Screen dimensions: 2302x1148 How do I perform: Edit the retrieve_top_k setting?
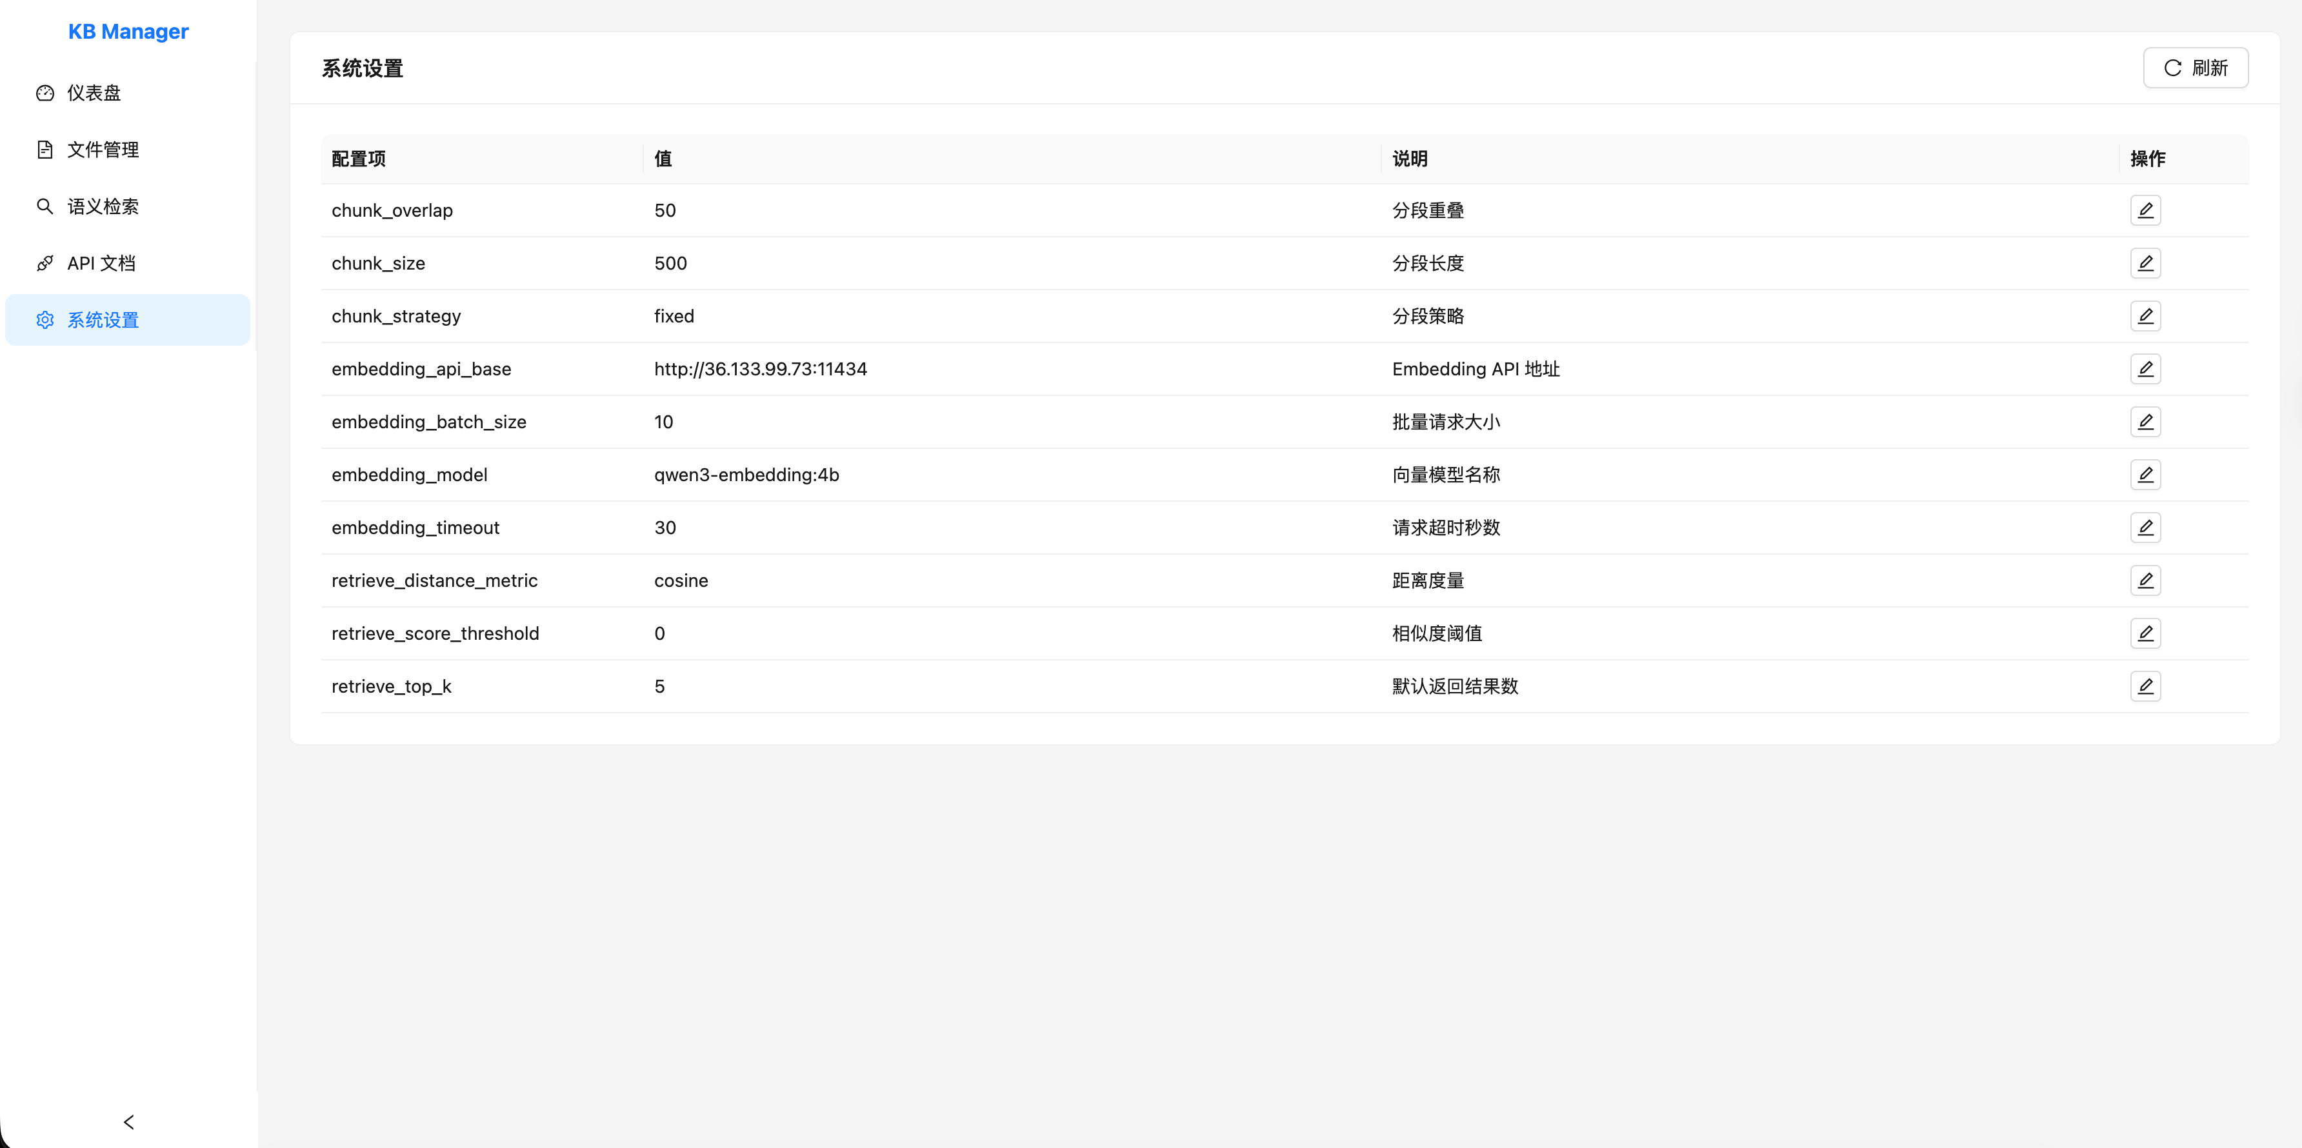click(2145, 686)
